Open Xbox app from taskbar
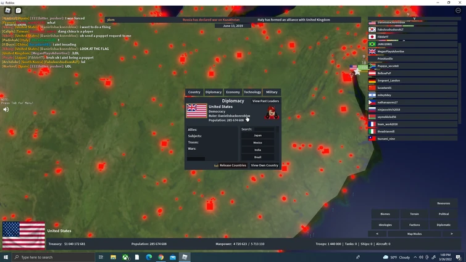The width and height of the screenshot is (466, 262). 125,257
